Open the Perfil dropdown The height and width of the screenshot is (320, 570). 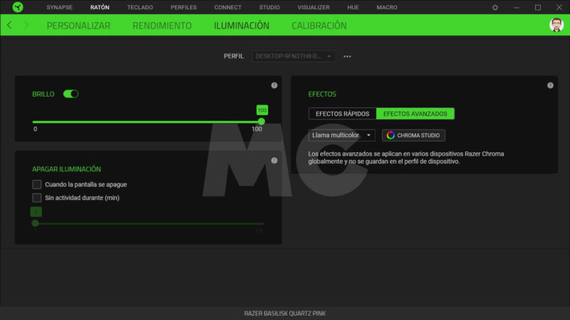(x=293, y=56)
